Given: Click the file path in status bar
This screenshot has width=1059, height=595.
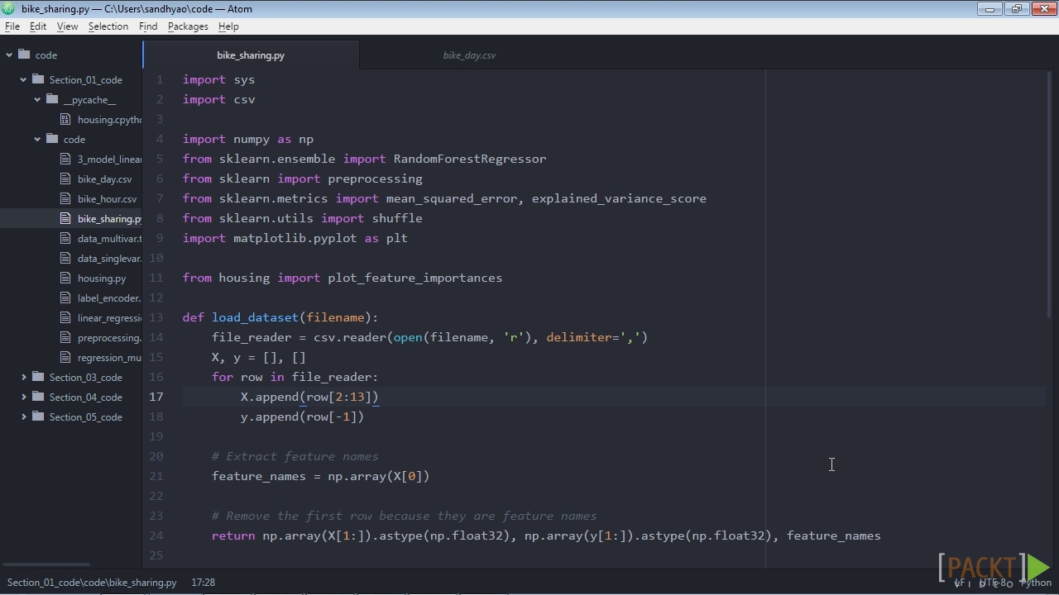Looking at the screenshot, I should [x=92, y=583].
